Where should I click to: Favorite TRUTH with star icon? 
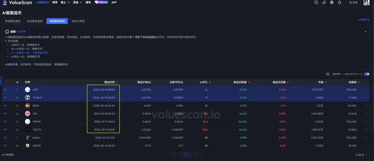(6, 130)
